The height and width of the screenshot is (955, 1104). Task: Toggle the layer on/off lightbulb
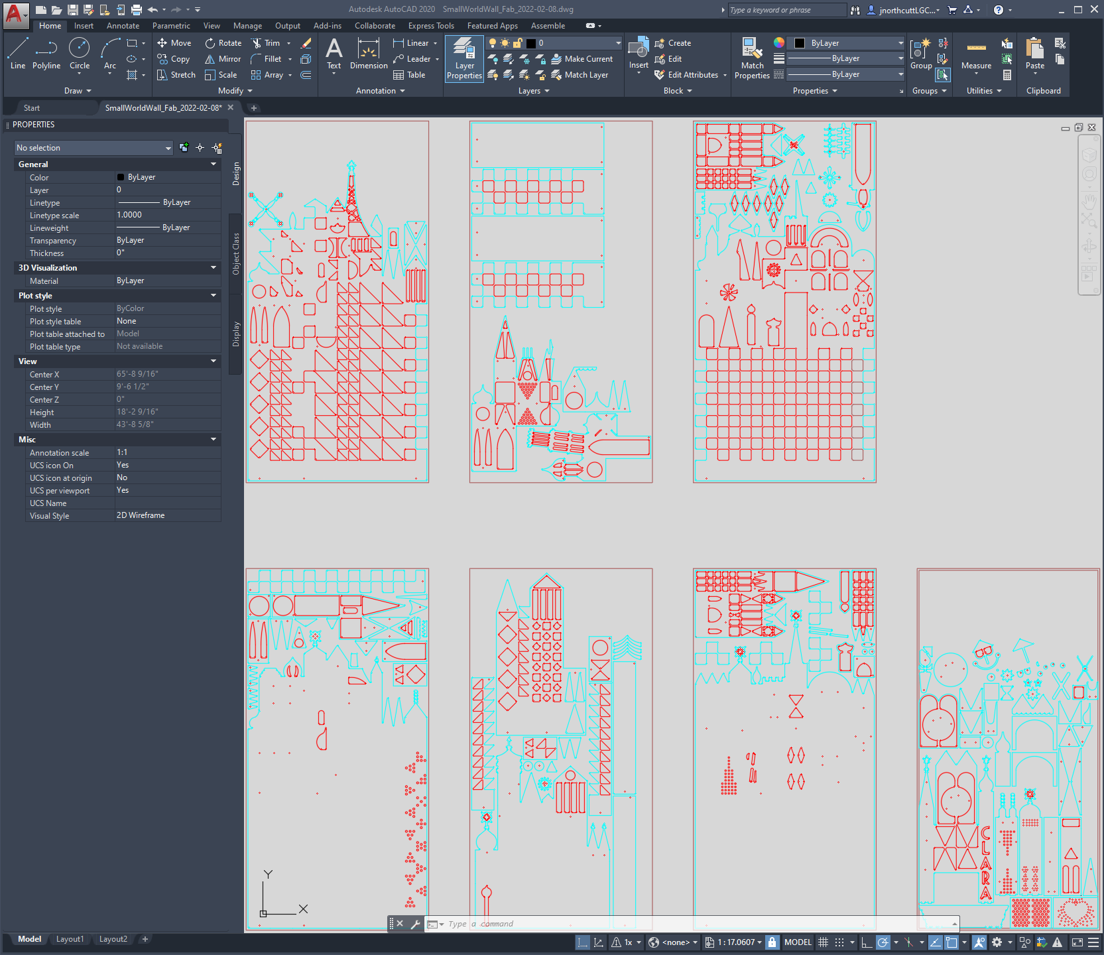tap(493, 42)
